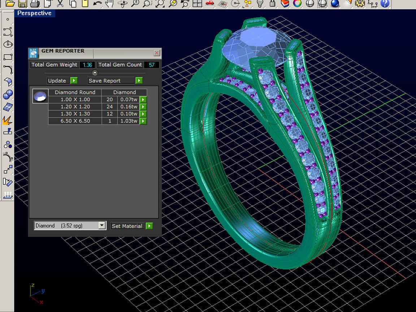Select the Move/Scale transform tool icon
This screenshot has width=416, height=312.
[8, 169]
